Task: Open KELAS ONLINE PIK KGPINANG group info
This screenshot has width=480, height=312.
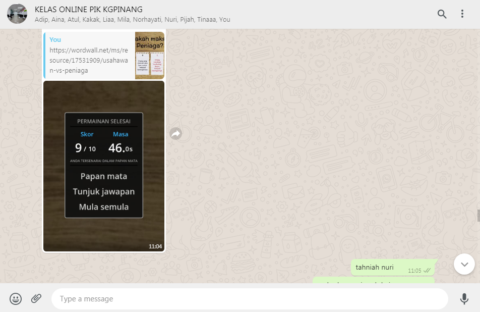Action: tap(89, 9)
